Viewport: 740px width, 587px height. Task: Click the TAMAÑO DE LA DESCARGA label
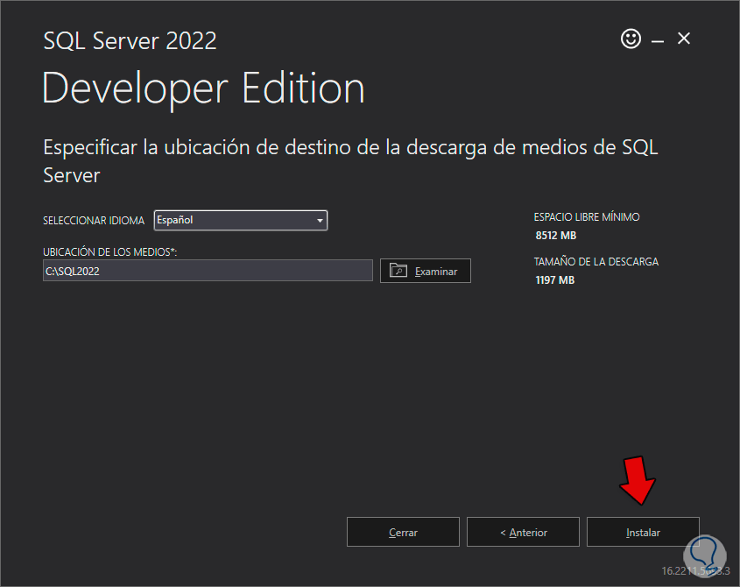(596, 262)
